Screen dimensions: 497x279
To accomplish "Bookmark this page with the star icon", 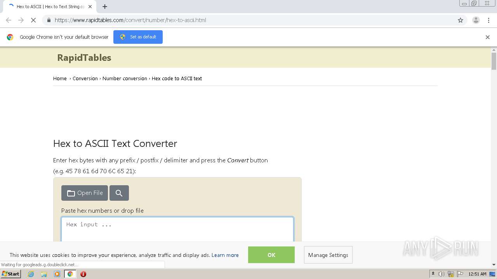I will pyautogui.click(x=461, y=20).
